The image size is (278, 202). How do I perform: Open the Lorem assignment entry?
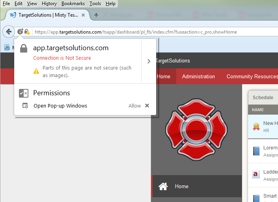click(263, 151)
